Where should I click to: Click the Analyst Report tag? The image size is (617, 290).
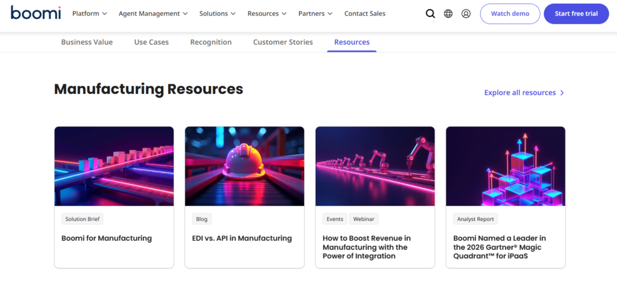click(475, 219)
